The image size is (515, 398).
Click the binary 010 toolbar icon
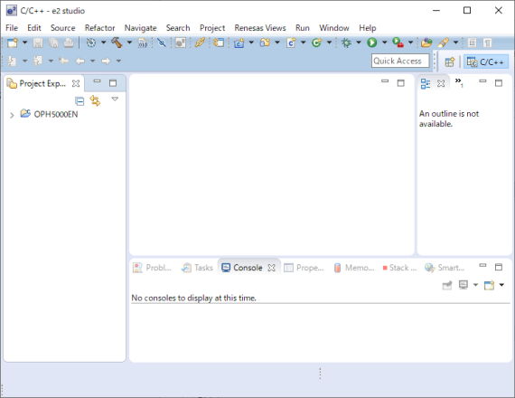pos(143,43)
